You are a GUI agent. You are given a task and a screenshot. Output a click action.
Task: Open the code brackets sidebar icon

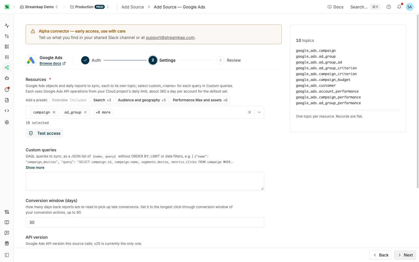coord(7,111)
